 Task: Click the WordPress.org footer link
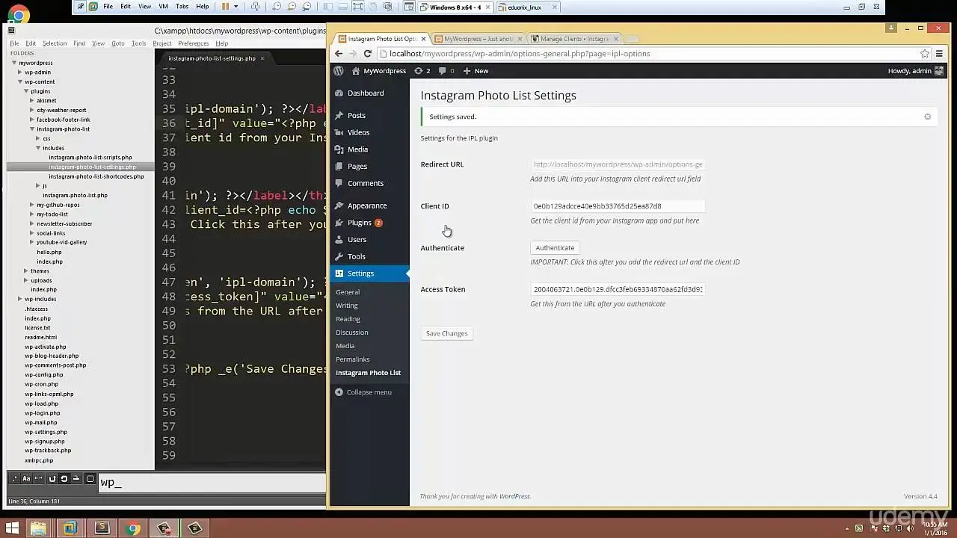(x=514, y=496)
